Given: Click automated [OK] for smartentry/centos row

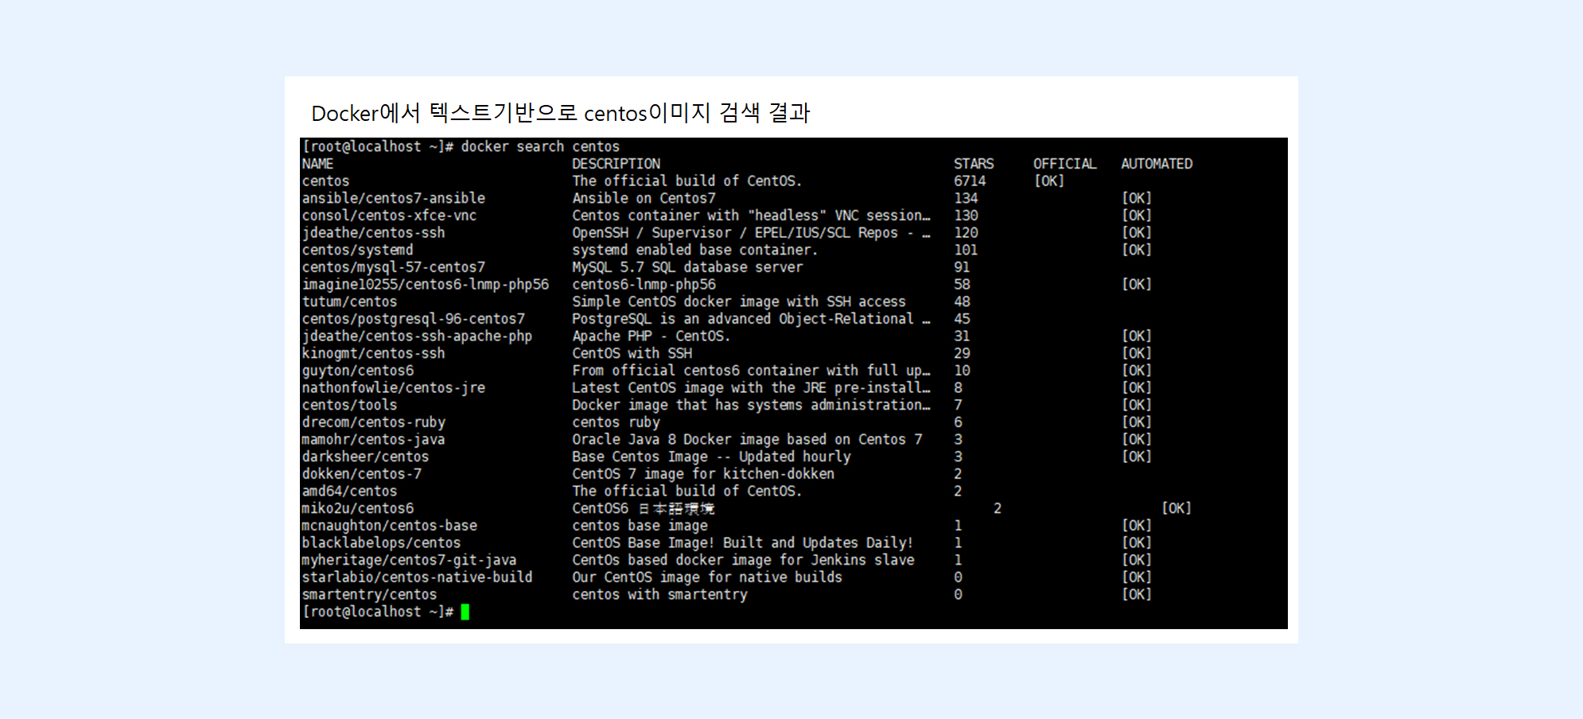Looking at the screenshot, I should [x=1136, y=595].
